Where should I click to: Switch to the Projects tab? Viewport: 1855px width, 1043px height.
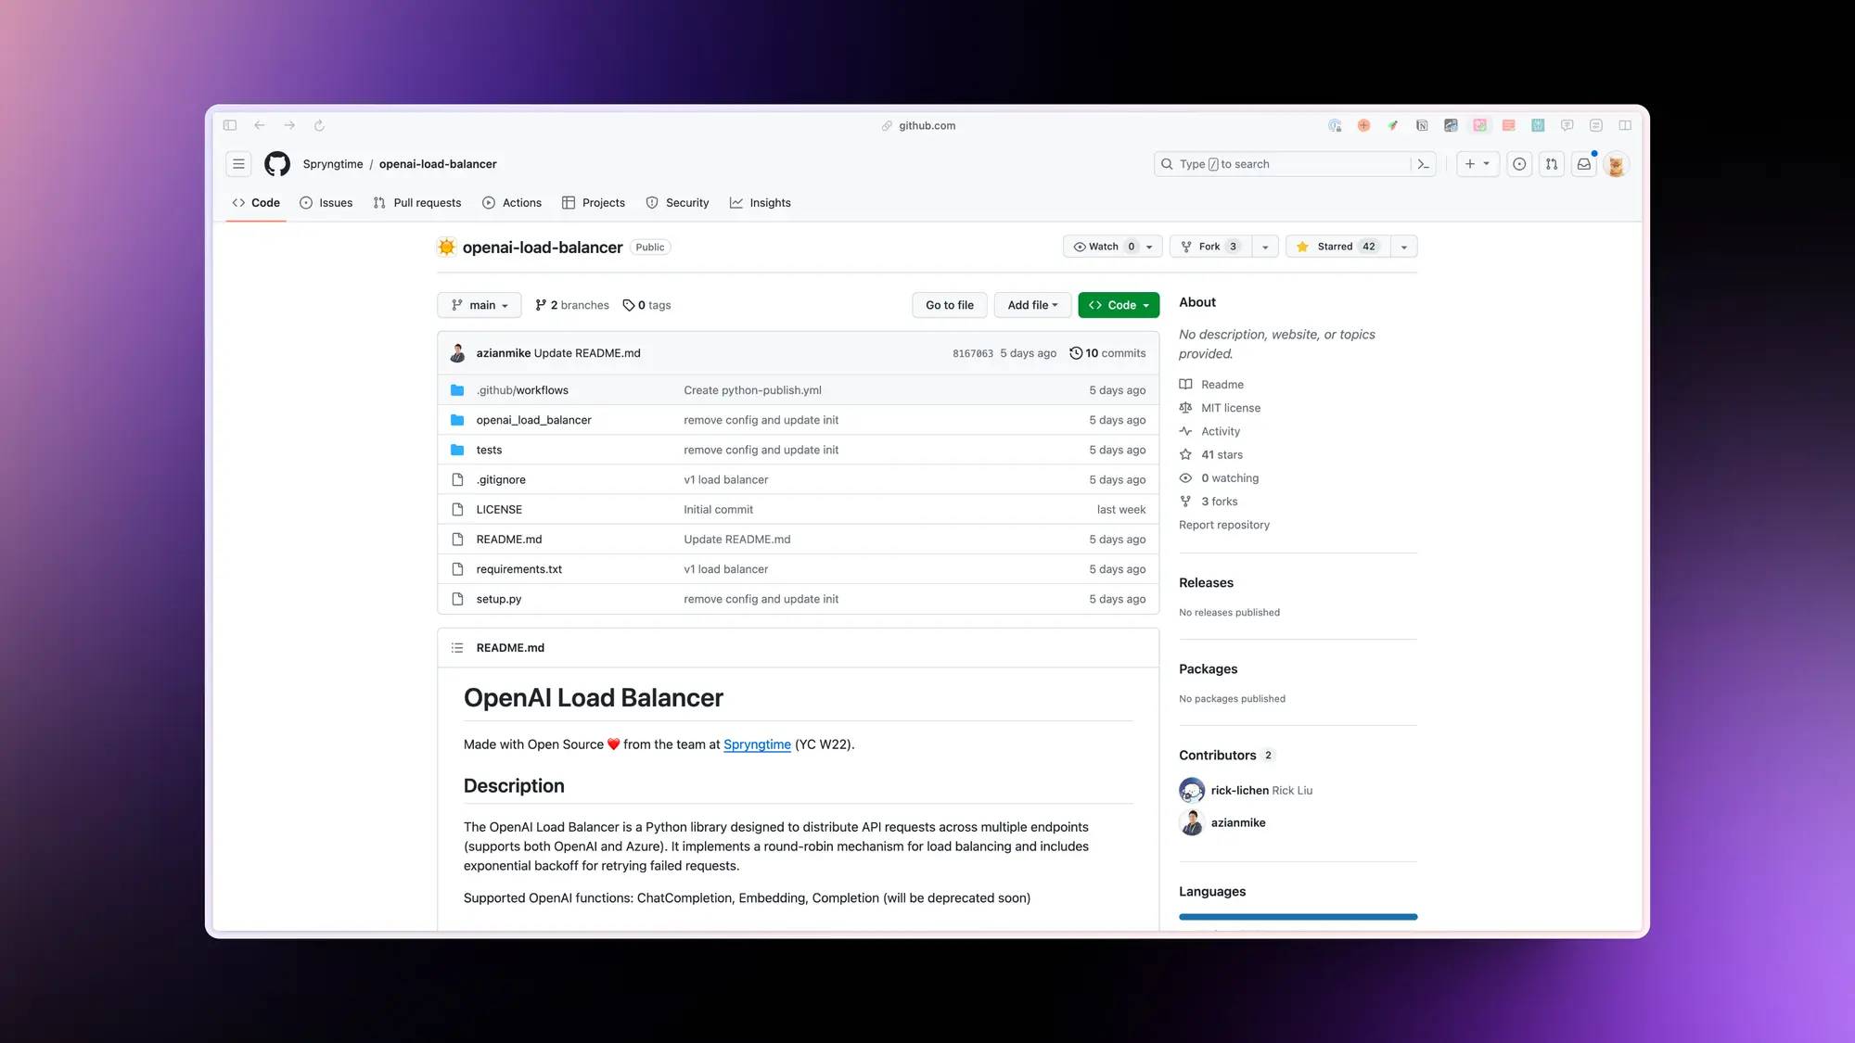(594, 203)
